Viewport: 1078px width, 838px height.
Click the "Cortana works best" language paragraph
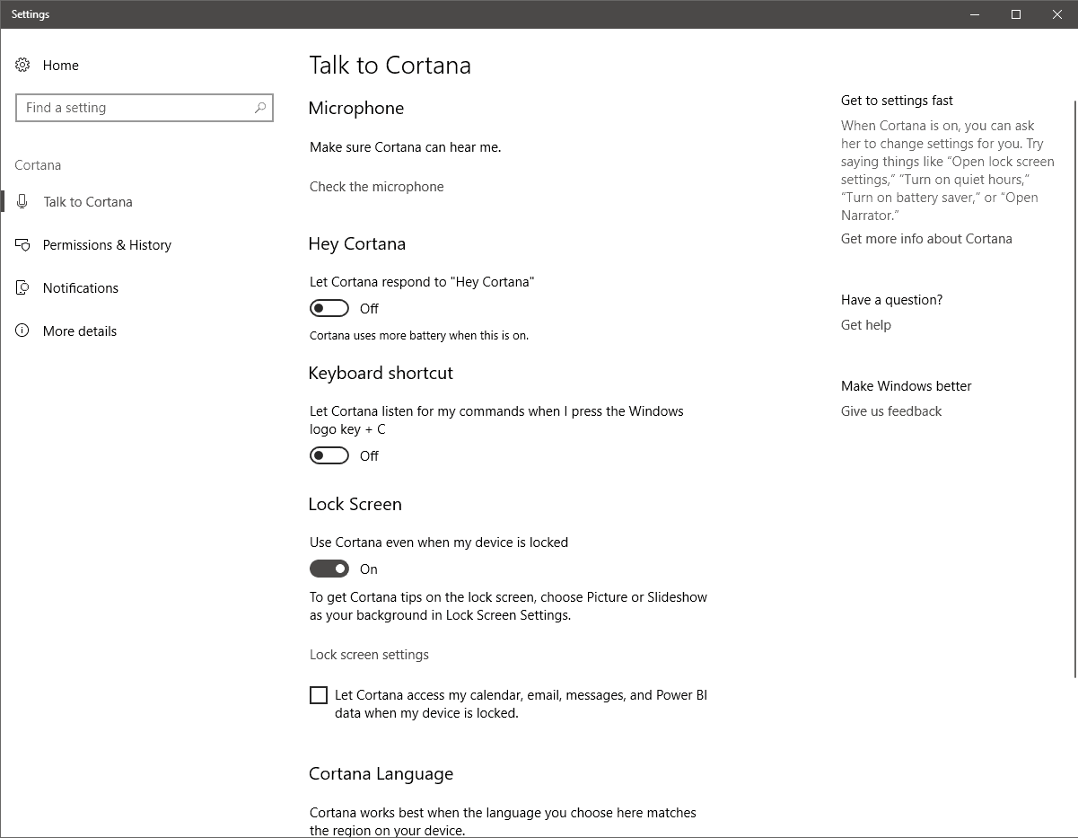(504, 822)
